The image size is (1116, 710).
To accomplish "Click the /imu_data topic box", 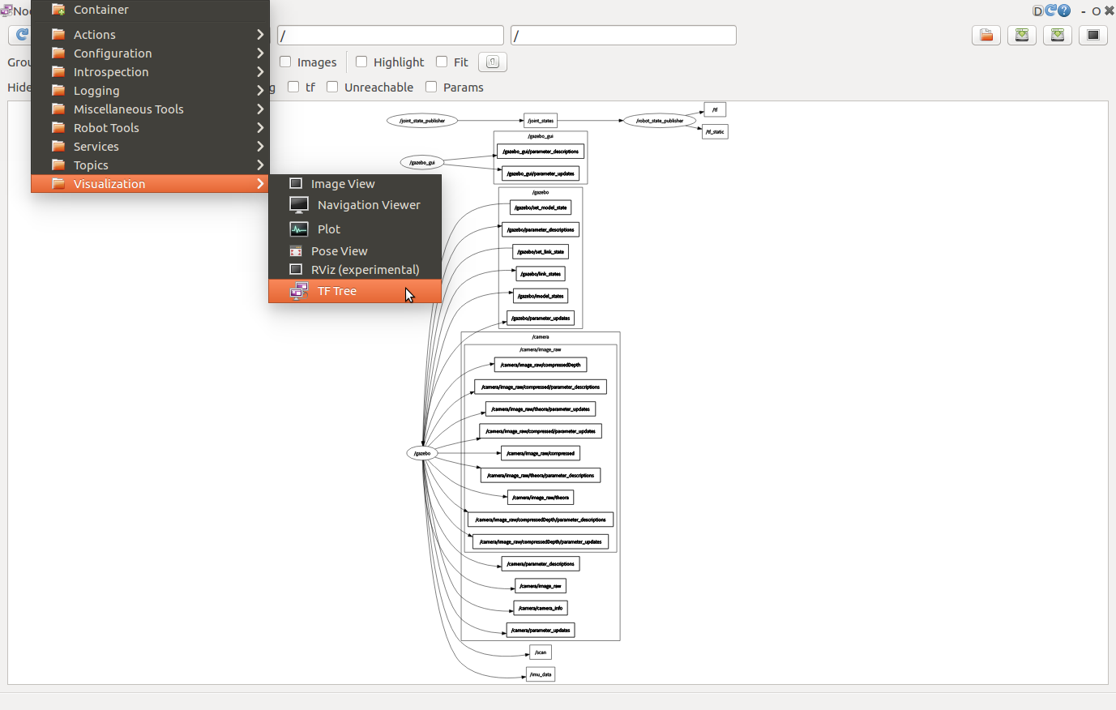I will [x=541, y=674].
